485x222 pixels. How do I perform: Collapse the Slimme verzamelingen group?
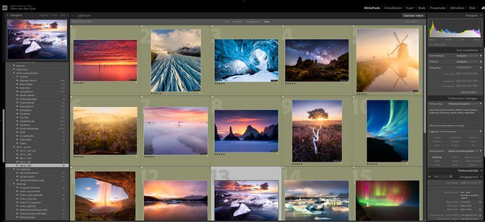10,73
